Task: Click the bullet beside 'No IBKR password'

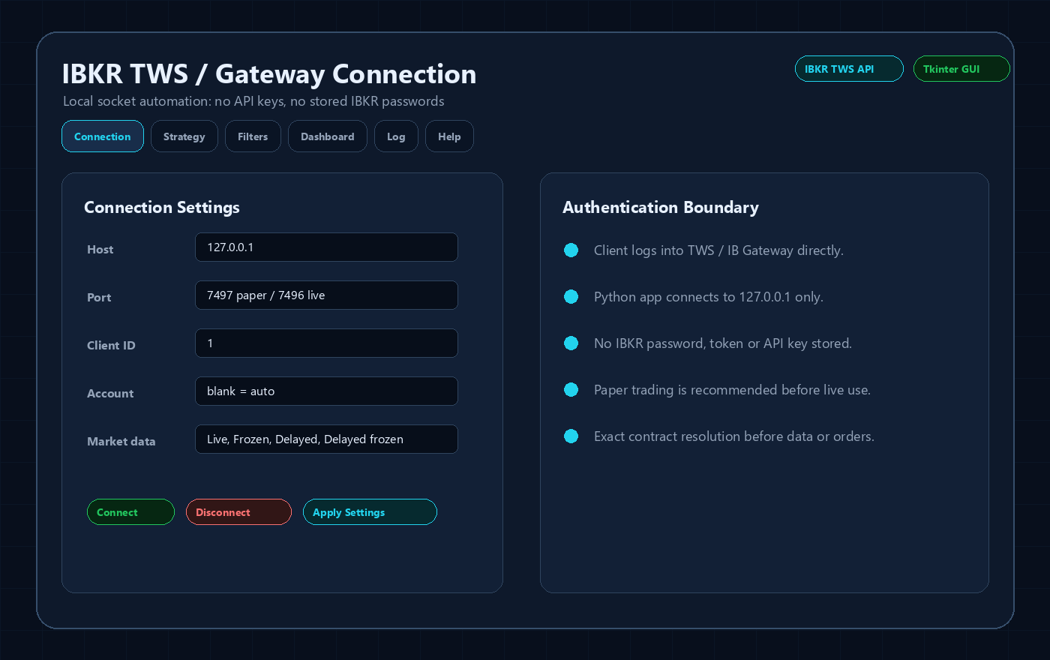Action: click(571, 343)
